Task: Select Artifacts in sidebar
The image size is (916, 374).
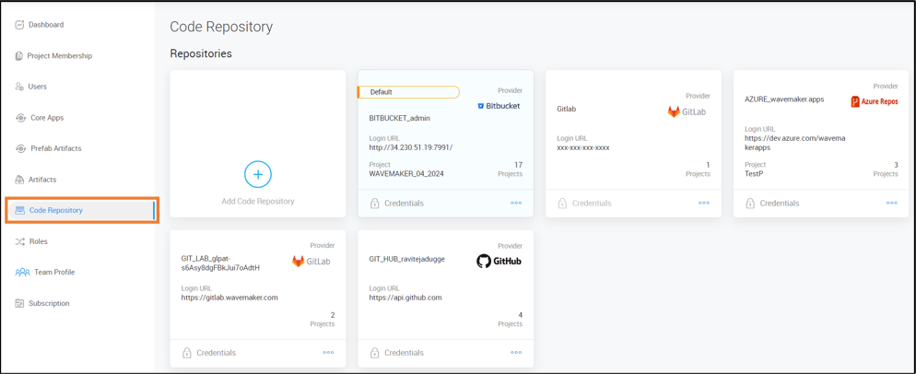Action: click(x=42, y=180)
